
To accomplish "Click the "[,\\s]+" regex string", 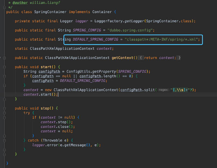I will [x=180, y=90].
